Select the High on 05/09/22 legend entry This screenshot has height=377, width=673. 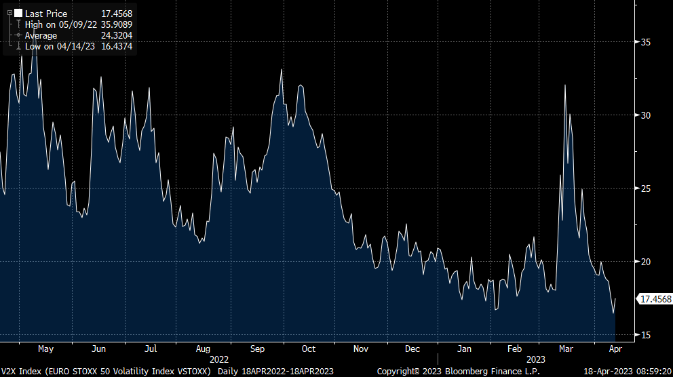point(60,24)
